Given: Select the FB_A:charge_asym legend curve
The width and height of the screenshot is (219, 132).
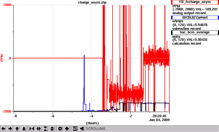Looking at the screenshot, I should pyautogui.click(x=195, y=2).
